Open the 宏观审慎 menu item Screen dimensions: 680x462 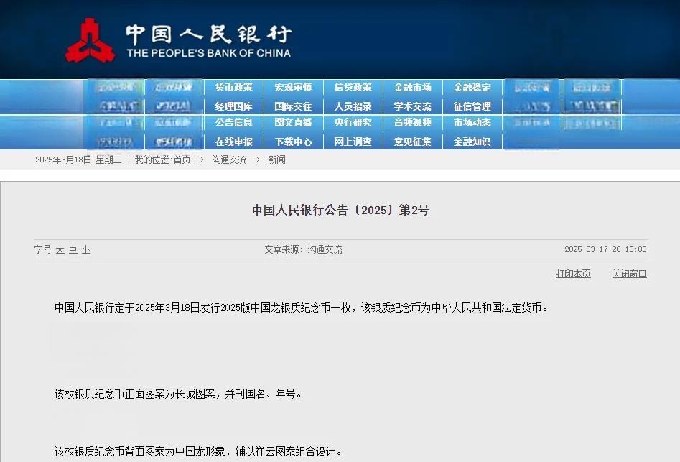[x=294, y=87]
